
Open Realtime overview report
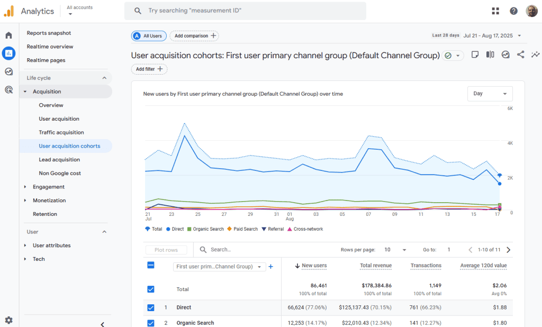pos(50,47)
